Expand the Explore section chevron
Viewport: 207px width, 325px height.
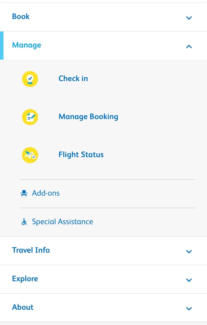click(189, 280)
